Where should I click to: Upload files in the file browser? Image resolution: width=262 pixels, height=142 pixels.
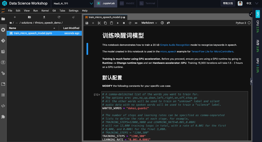point(44,17)
